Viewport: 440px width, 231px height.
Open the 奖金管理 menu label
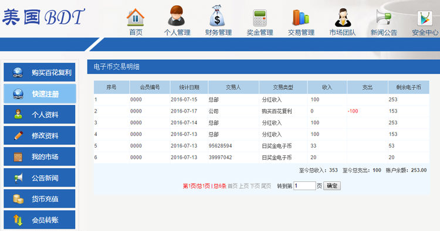pos(260,32)
